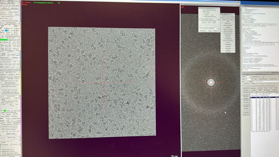Click the Parameters script toolbar button
Image resolution: width=279 pixels, height=157 pixels.
click(228, 48)
